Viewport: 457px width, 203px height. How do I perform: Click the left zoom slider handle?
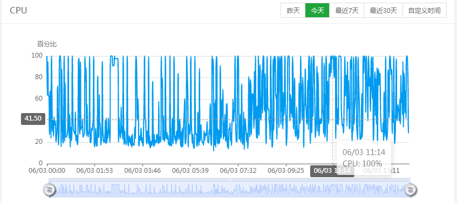tap(49, 190)
